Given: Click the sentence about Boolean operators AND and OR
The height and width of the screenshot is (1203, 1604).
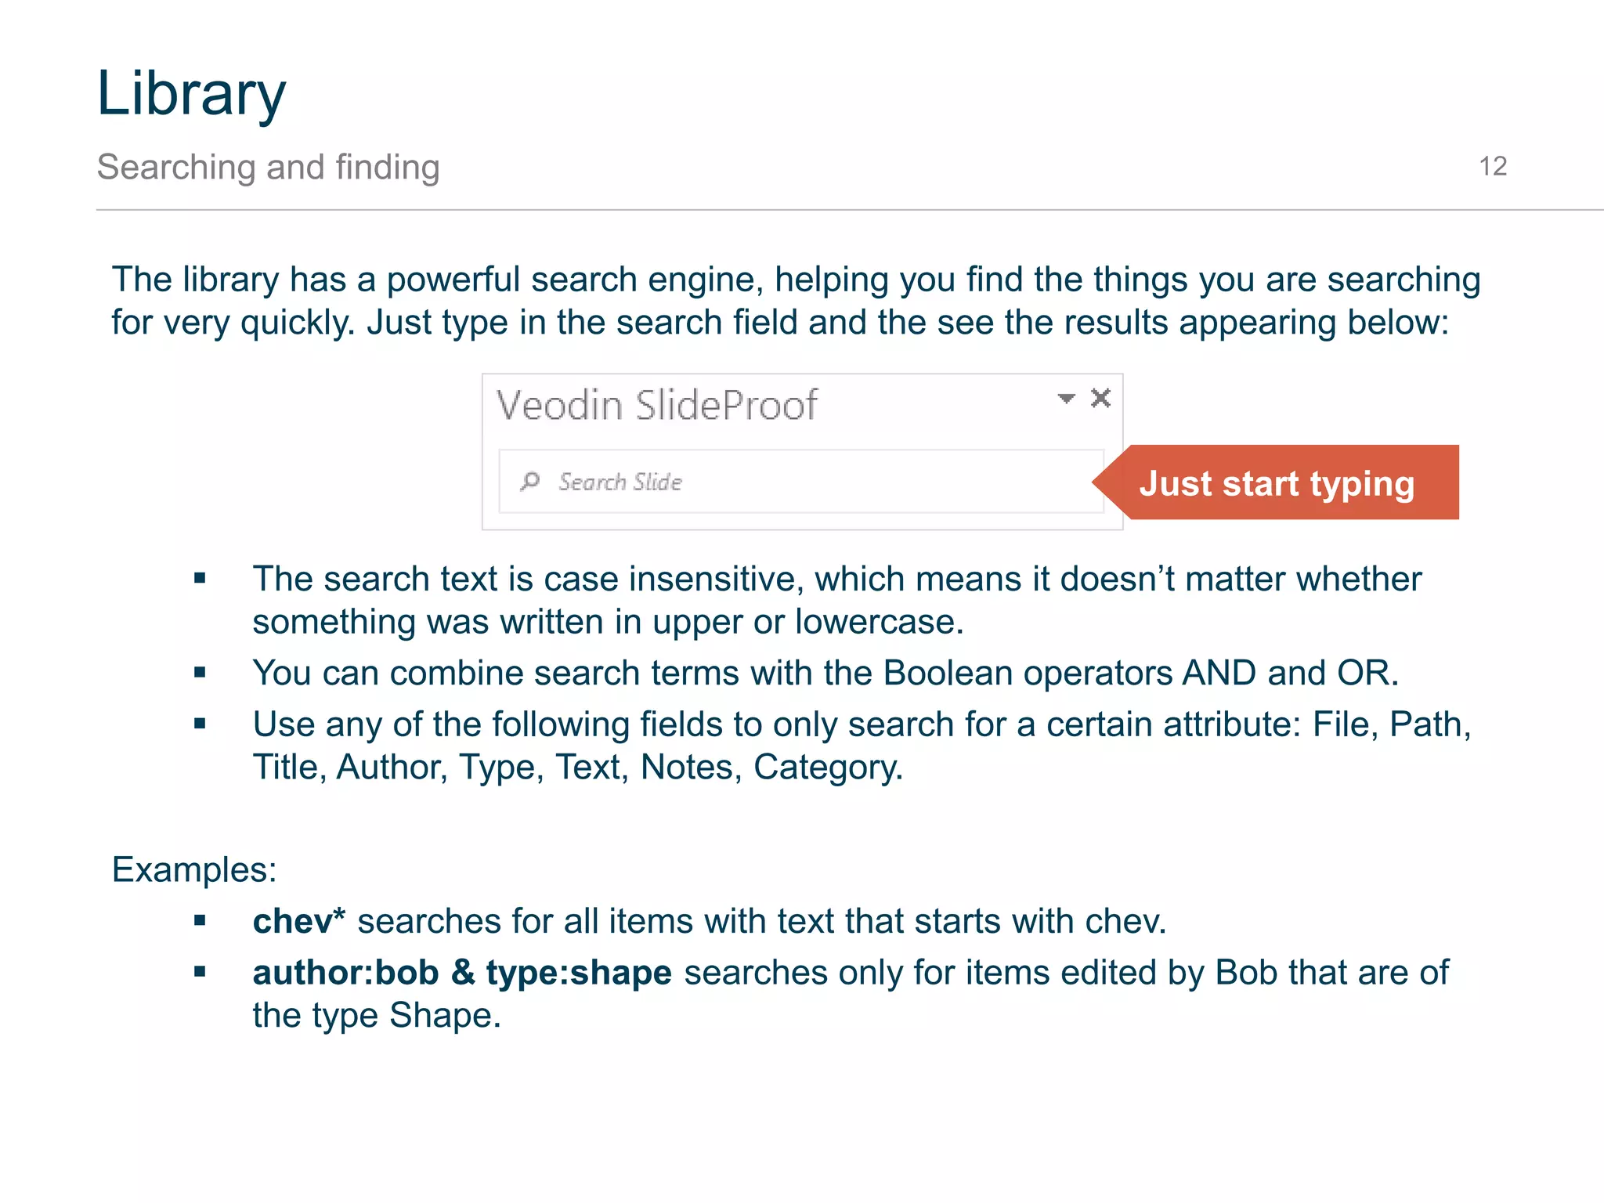Looking at the screenshot, I should (x=825, y=674).
